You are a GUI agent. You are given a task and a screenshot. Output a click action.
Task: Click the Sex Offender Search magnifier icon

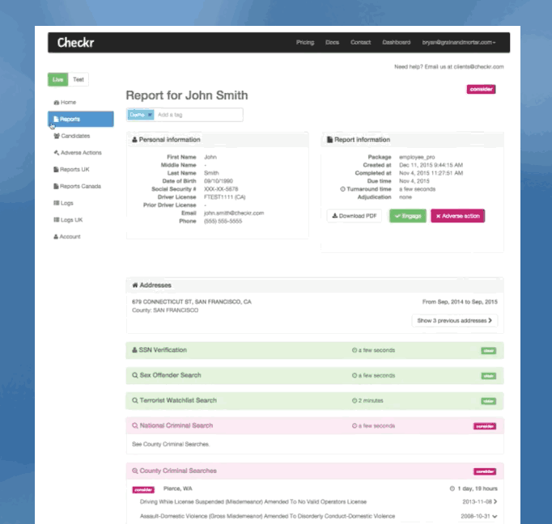135,375
